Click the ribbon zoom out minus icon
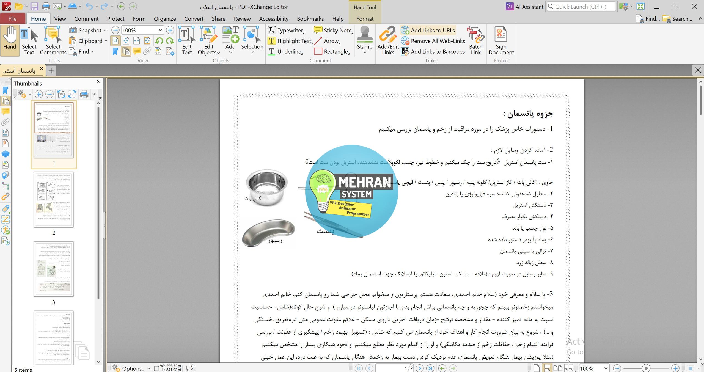 (116, 30)
